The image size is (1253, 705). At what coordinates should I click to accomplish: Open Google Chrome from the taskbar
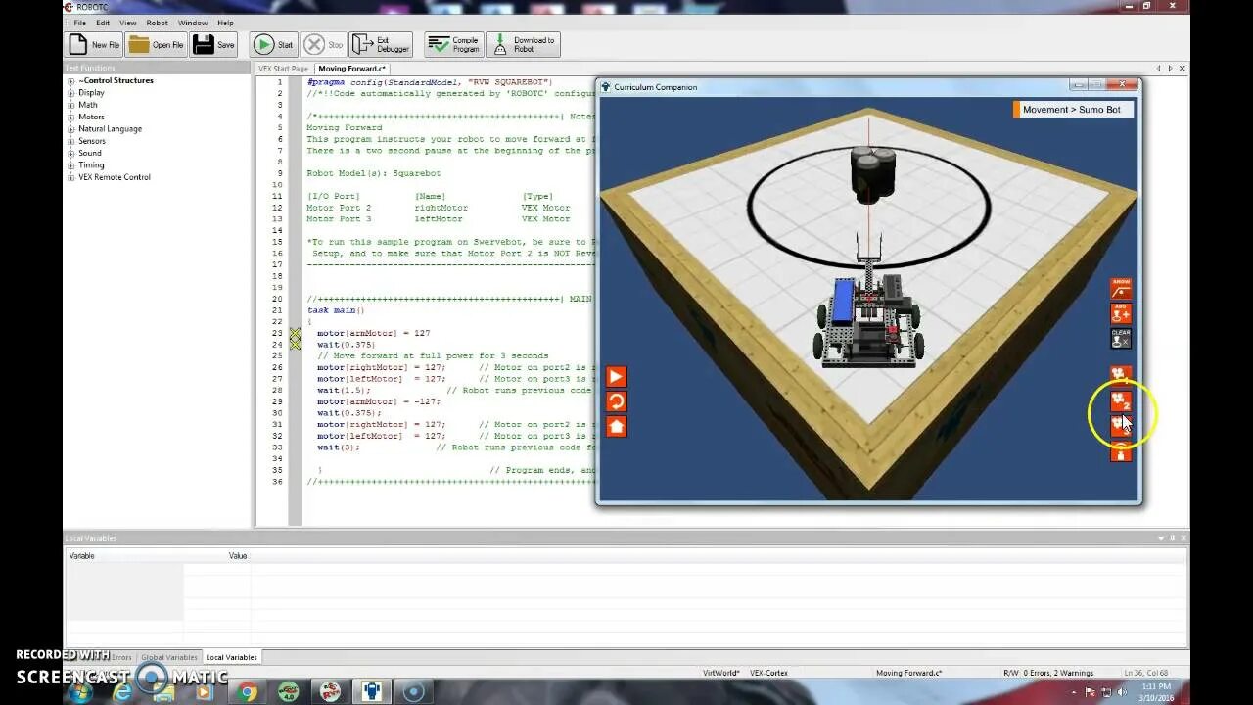click(248, 692)
